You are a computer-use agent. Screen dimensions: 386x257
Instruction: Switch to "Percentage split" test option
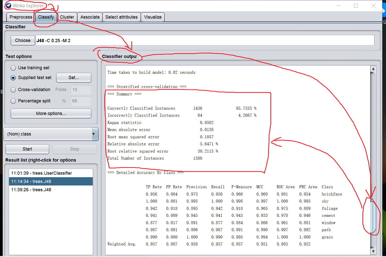coord(13,101)
